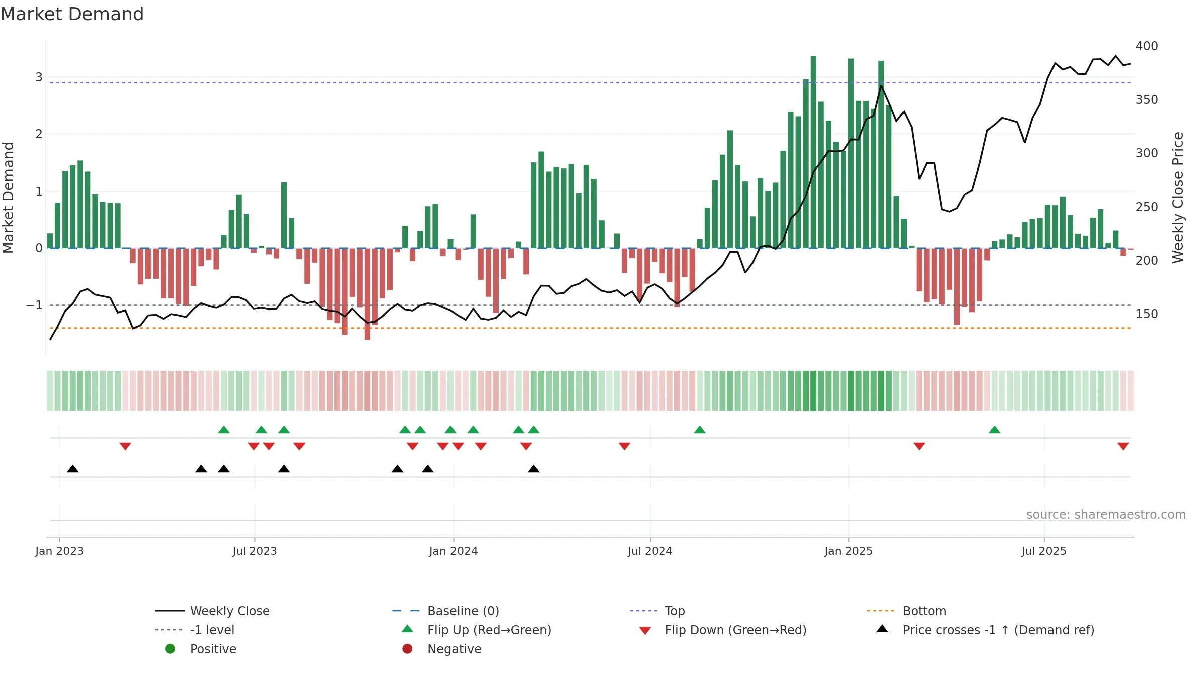1204x677 pixels.
Task: Click the black triangle icon in legend
Action: pos(882,629)
